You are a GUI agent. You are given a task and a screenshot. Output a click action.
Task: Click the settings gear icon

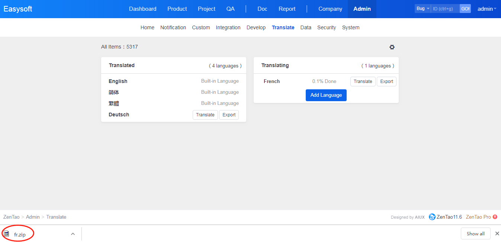point(392,47)
